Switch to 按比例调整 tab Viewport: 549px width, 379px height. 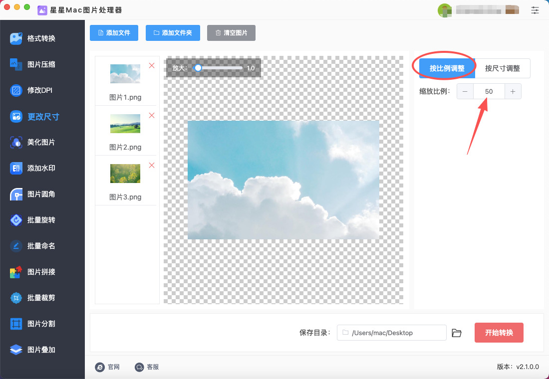point(447,68)
